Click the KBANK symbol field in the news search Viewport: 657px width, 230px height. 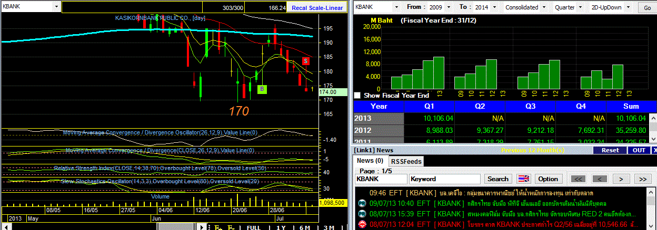point(381,179)
